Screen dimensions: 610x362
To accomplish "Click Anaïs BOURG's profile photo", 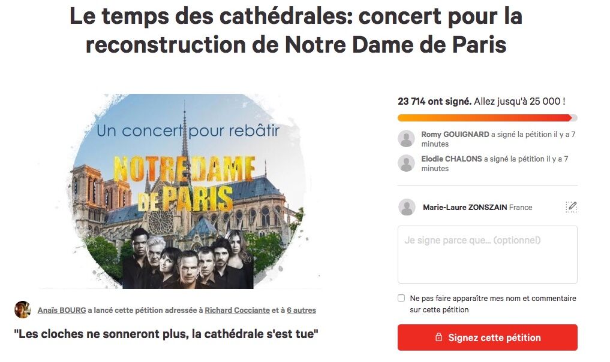I will tap(23, 309).
